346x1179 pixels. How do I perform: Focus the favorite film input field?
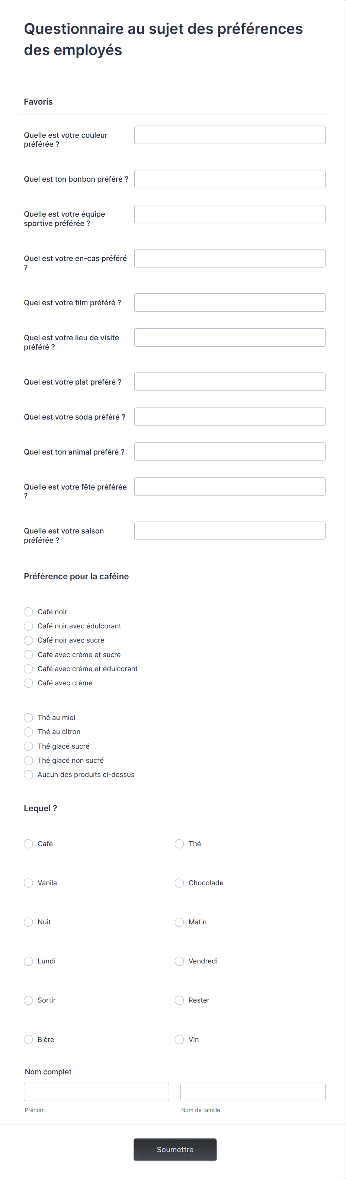(230, 303)
